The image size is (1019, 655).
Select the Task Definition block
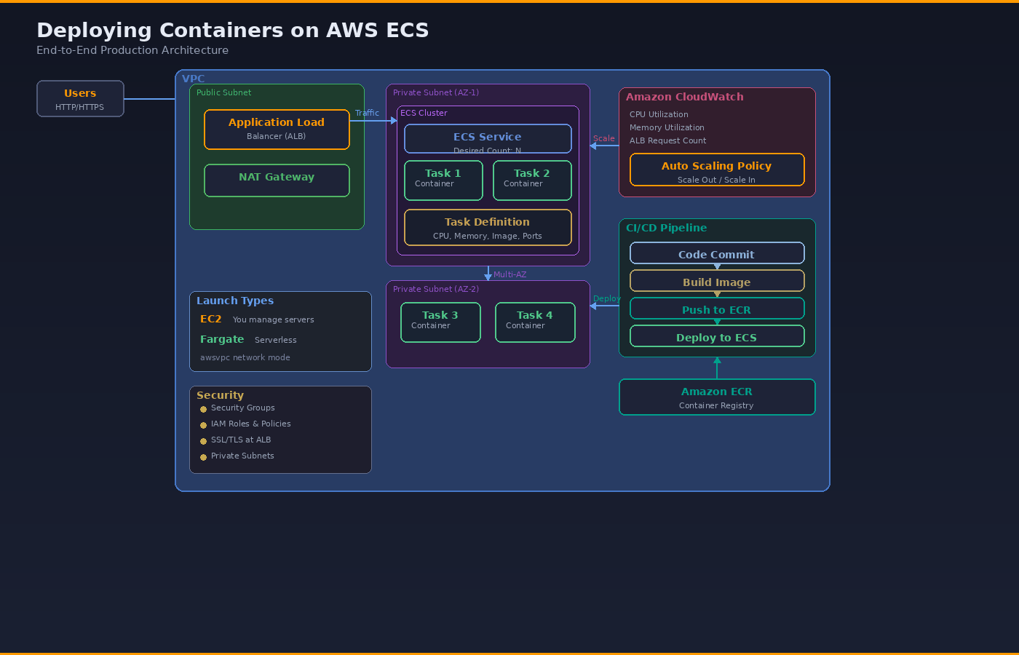click(x=488, y=227)
